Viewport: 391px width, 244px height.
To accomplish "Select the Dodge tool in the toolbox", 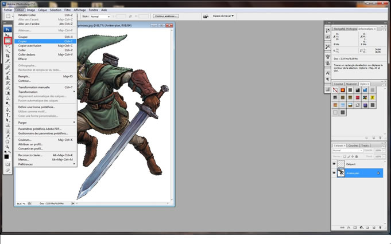I will coord(7,103).
